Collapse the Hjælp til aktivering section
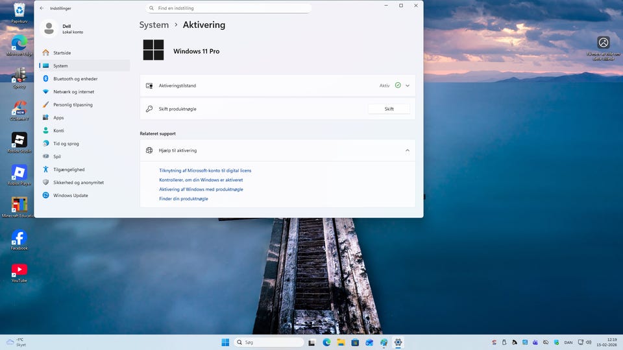This screenshot has width=623, height=350. coord(408,150)
